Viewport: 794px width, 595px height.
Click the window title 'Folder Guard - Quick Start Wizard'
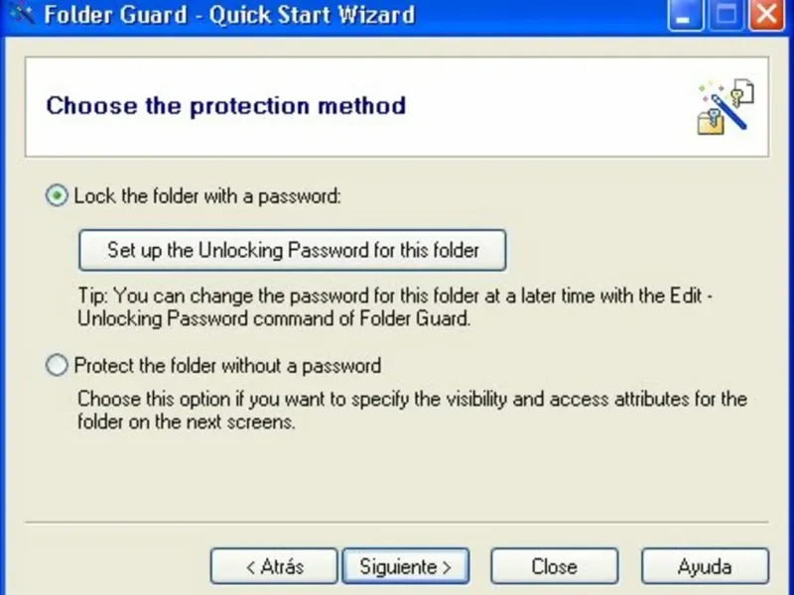coord(226,15)
